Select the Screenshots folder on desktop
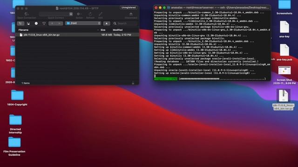The height and width of the screenshot is (167, 298). pyautogui.click(x=284, y=7)
